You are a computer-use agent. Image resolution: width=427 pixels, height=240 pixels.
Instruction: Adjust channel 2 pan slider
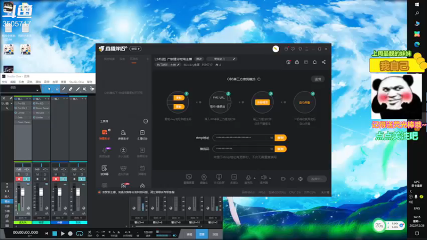click(41, 165)
